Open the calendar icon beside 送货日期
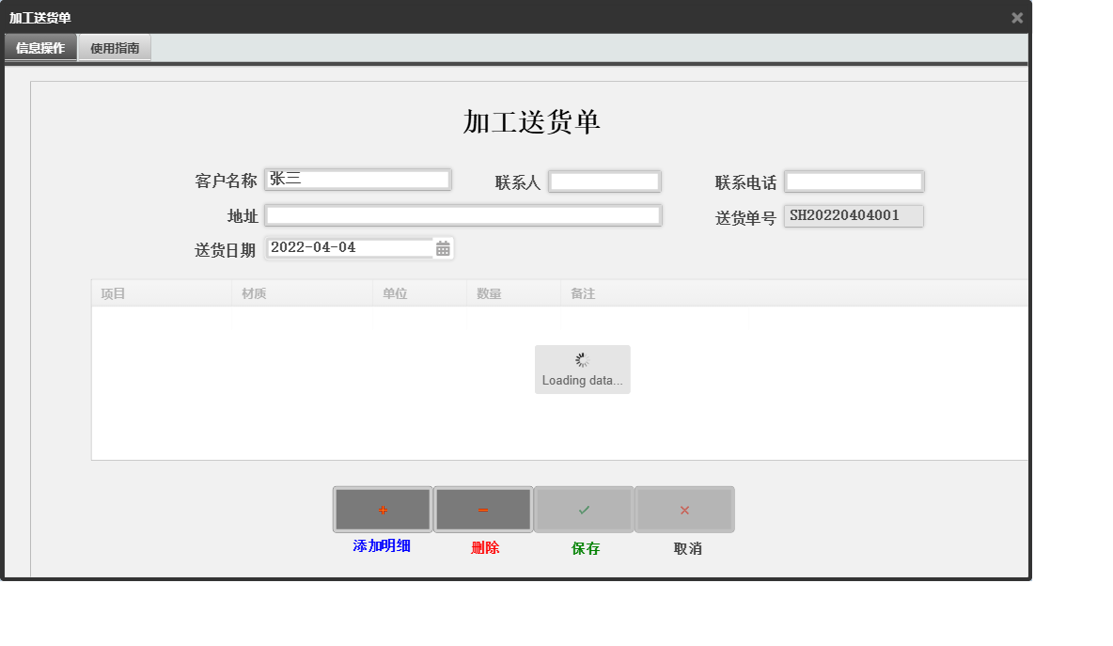The width and height of the screenshot is (1113, 646). coord(443,247)
